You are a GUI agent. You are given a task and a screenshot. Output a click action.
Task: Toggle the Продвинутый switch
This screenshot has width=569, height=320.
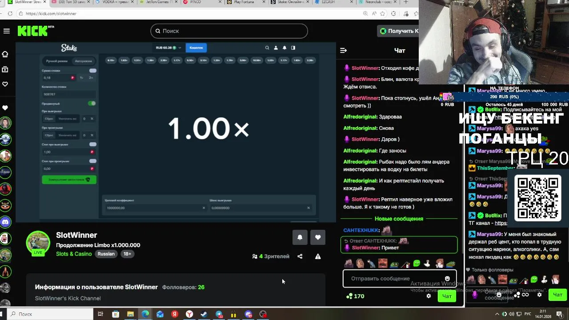tap(92, 103)
